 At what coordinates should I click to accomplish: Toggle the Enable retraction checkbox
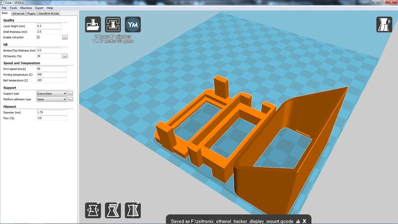point(38,37)
